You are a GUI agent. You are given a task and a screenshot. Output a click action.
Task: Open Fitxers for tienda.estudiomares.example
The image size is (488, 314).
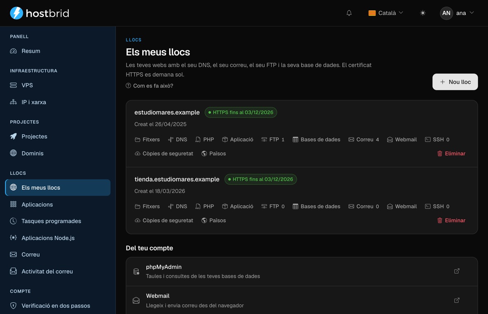click(x=147, y=207)
